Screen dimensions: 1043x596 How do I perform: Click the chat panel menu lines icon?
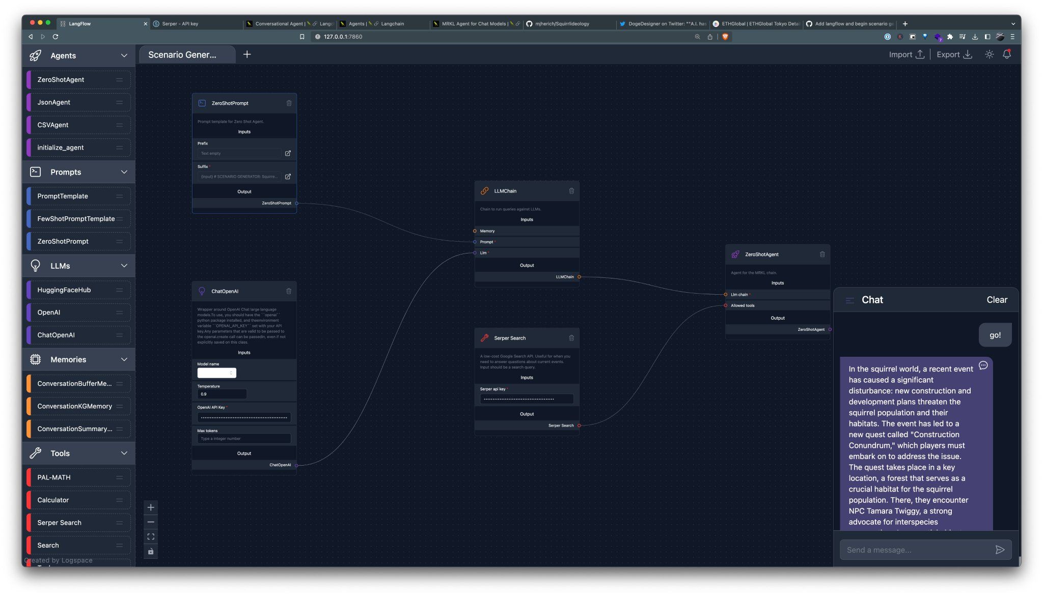point(849,300)
